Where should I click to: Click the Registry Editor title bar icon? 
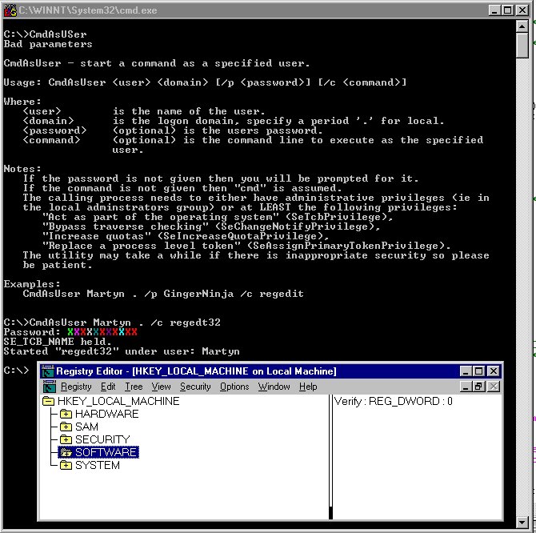(47, 371)
